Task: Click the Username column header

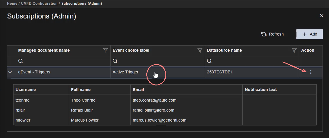Action: tap(26, 90)
